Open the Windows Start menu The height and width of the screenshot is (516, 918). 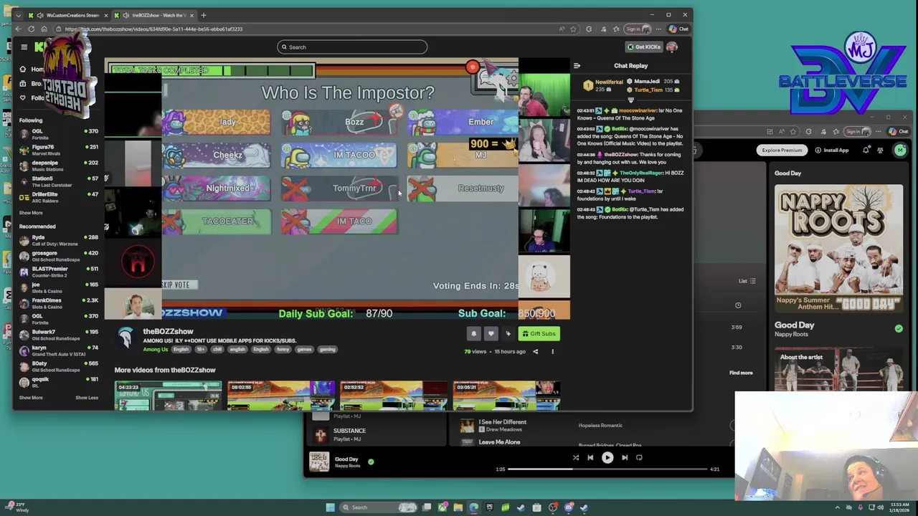tap(330, 507)
